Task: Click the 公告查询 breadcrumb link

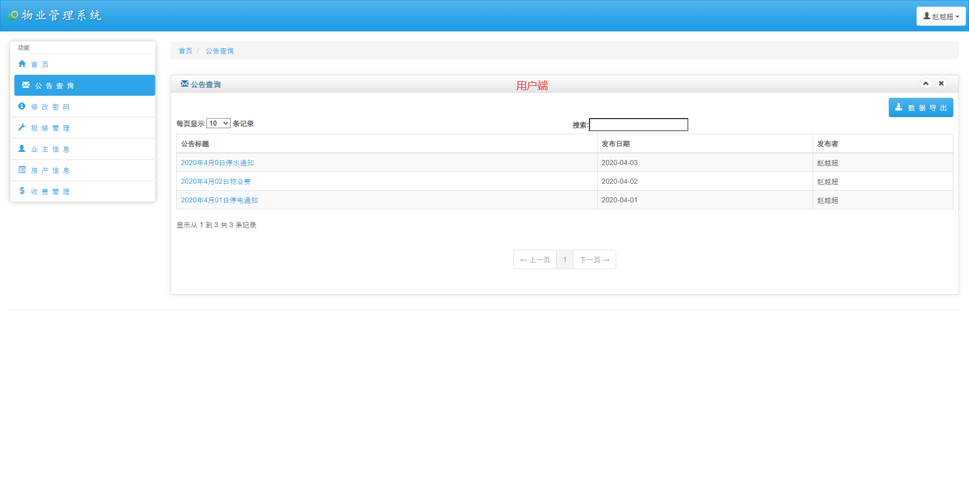Action: [220, 51]
